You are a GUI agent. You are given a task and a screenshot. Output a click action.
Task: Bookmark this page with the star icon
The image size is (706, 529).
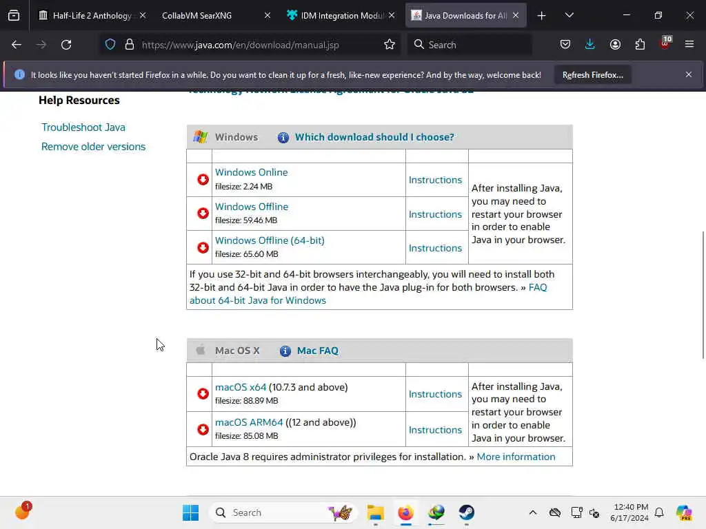[390, 45]
